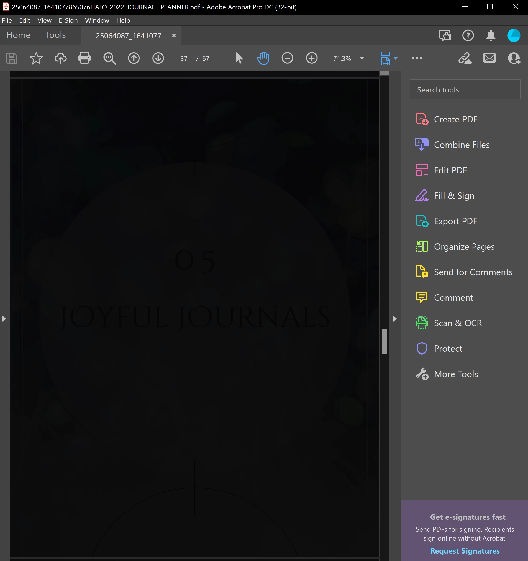The image size is (528, 561).
Task: Select the 25064087_1641077... document tab
Action: pos(131,36)
